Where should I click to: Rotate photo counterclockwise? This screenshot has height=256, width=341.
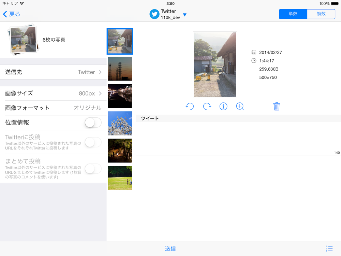click(190, 106)
